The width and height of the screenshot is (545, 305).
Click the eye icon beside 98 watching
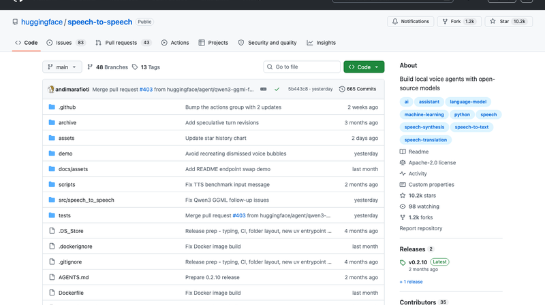[403, 207]
